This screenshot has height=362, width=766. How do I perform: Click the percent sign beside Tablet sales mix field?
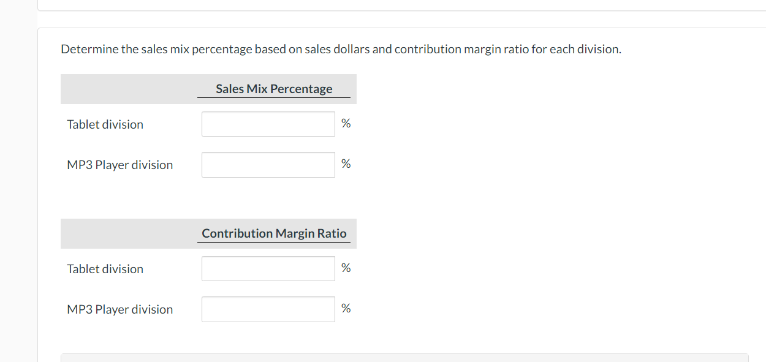point(346,123)
